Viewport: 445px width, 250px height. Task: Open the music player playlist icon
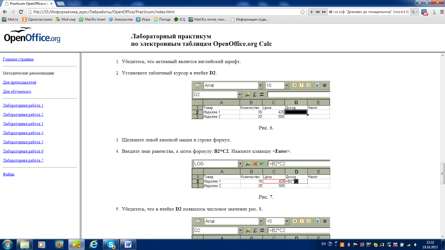coord(407,12)
